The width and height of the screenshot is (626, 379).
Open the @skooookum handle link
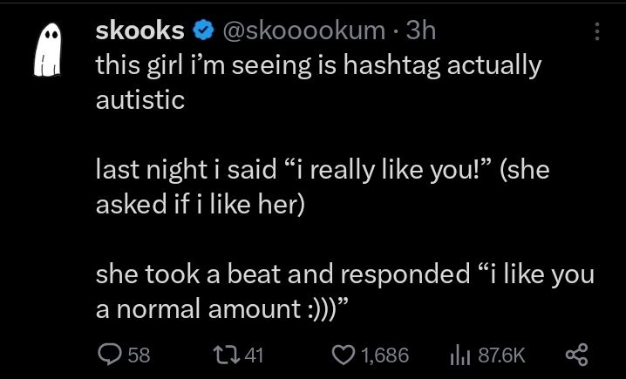tap(303, 30)
